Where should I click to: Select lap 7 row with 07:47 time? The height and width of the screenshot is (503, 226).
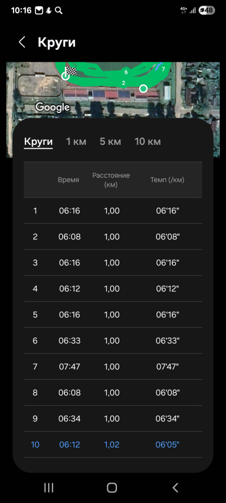tap(112, 367)
